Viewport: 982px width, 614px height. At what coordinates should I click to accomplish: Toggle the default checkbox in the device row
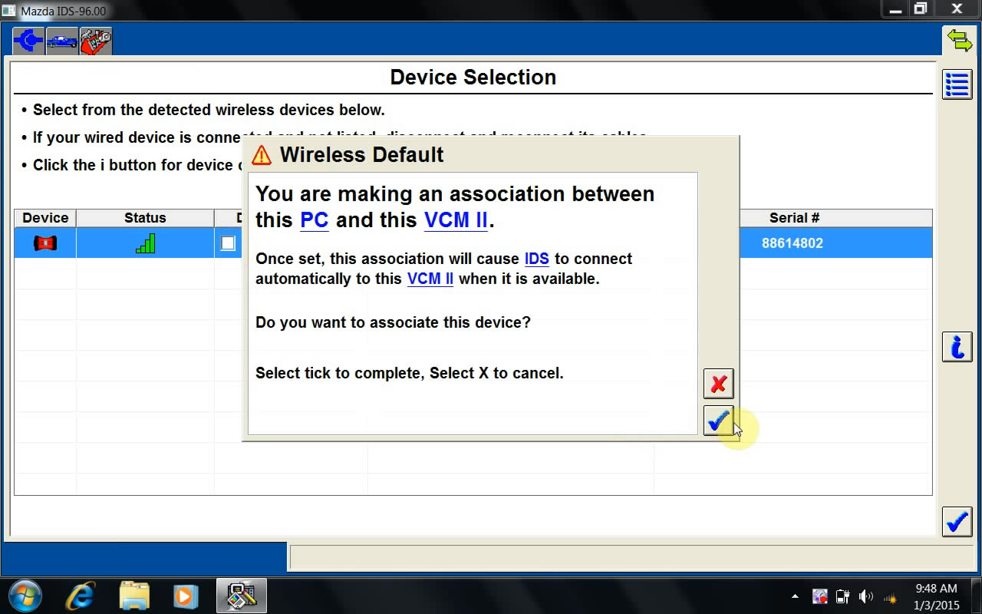pos(228,243)
